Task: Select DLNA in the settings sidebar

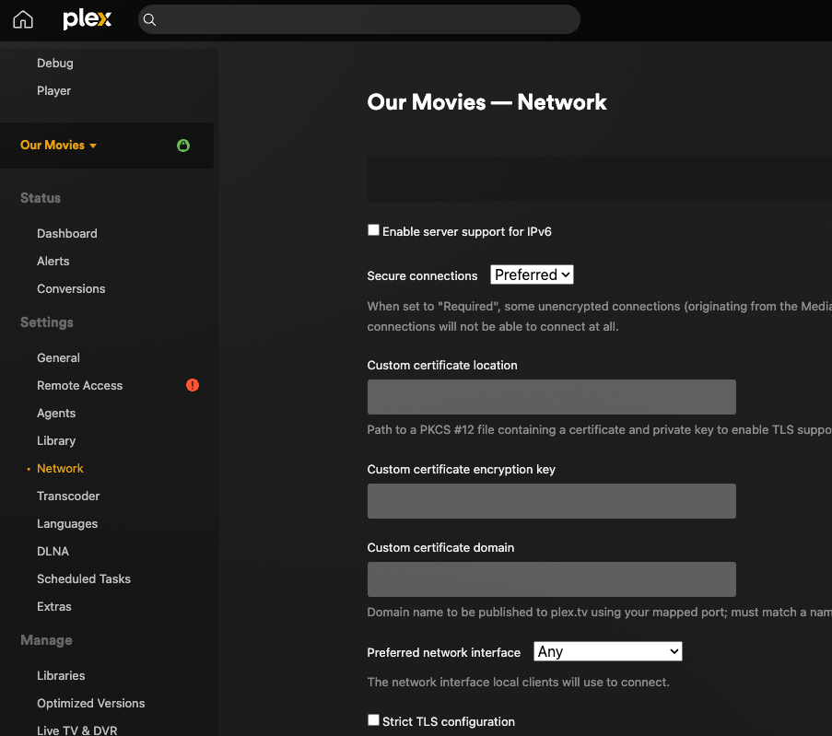Action: (53, 551)
